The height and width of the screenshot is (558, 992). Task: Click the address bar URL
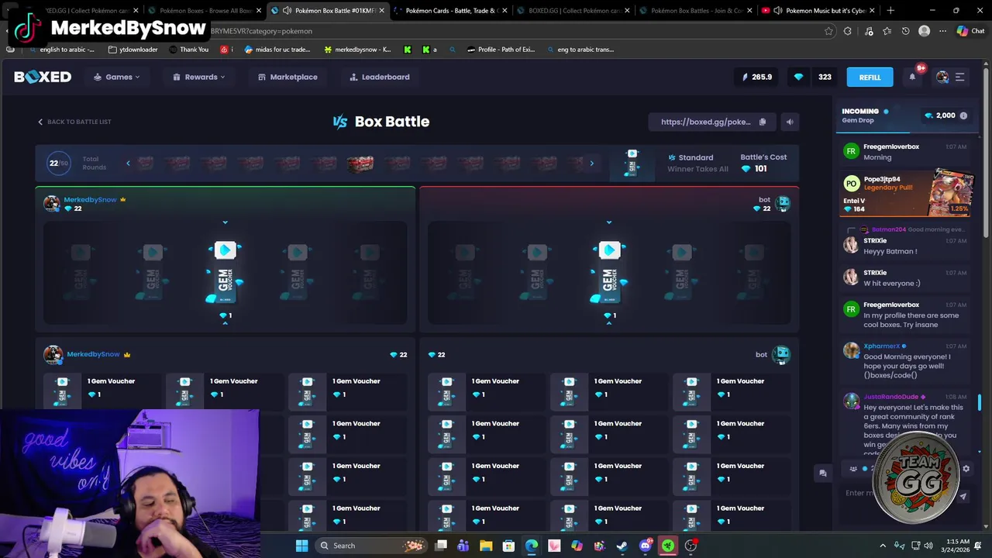coord(261,31)
